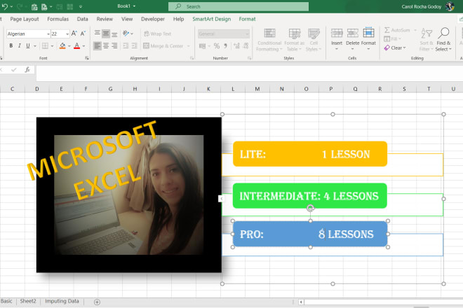
Task: Click Increase Decimal icon
Action: point(236,46)
